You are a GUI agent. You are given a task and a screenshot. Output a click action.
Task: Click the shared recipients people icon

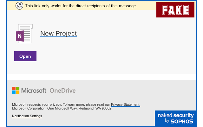click(19, 6)
